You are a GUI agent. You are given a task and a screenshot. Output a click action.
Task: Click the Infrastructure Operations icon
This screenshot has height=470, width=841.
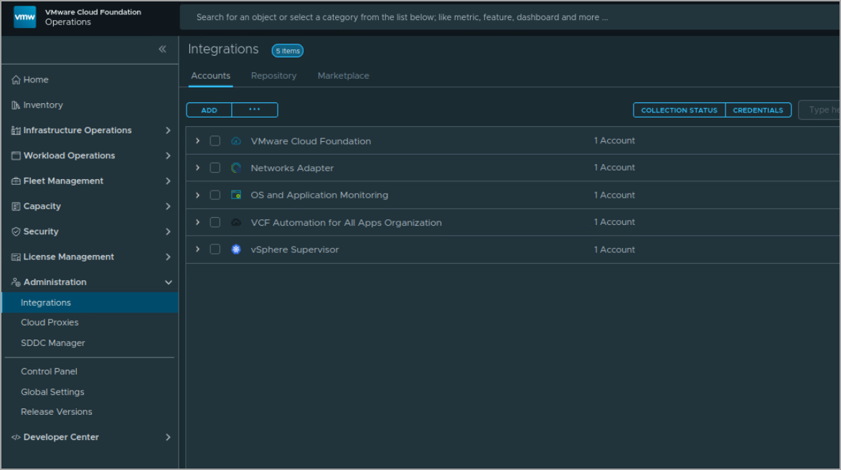pos(16,130)
